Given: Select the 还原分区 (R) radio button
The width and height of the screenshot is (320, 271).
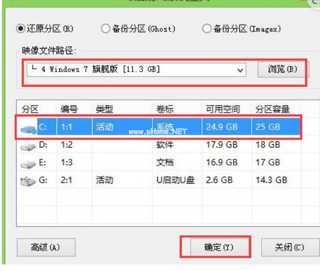Looking at the screenshot, I should tap(20, 29).
